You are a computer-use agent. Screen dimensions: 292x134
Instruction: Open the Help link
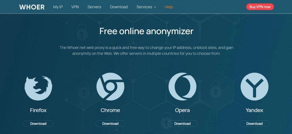coord(168,7)
